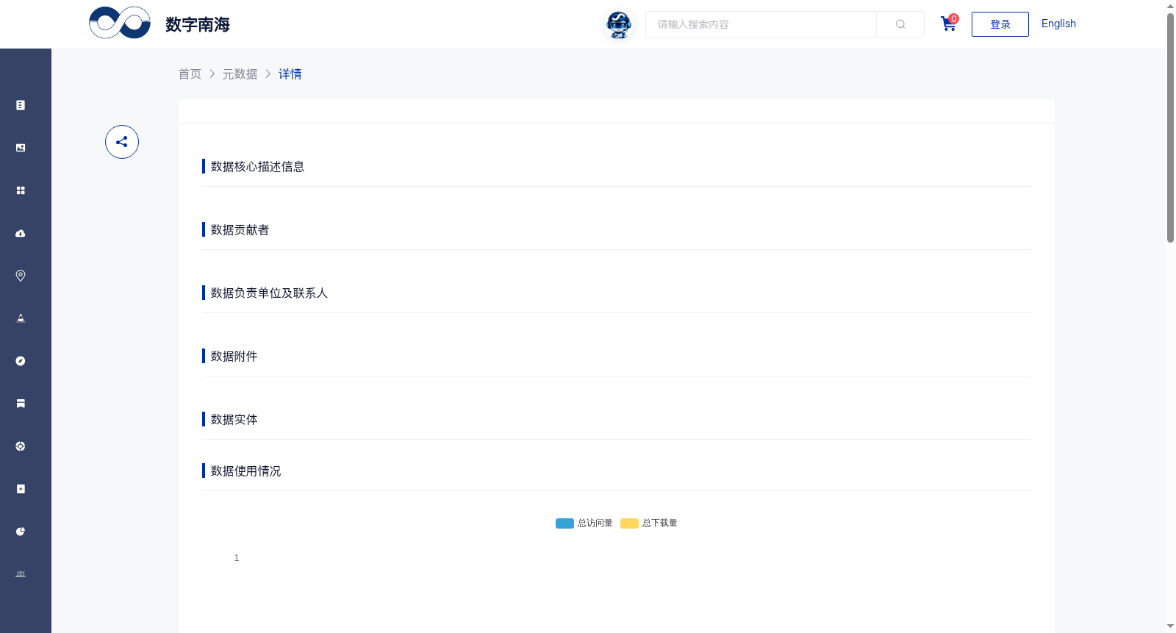Click the 数字南海 site title text
Image resolution: width=1176 pixels, height=633 pixels.
198,25
